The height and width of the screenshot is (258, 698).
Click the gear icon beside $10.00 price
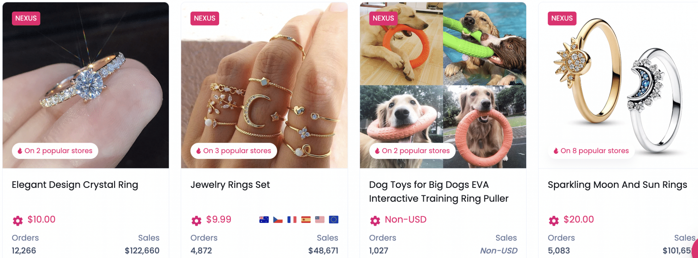pyautogui.click(x=18, y=221)
